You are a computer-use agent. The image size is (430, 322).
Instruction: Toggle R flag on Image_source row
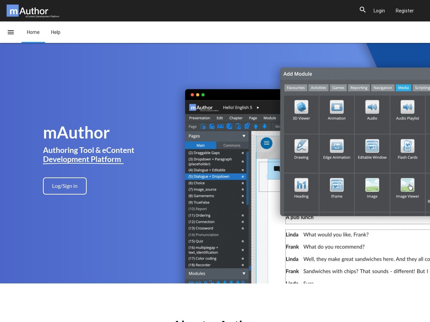(243, 190)
